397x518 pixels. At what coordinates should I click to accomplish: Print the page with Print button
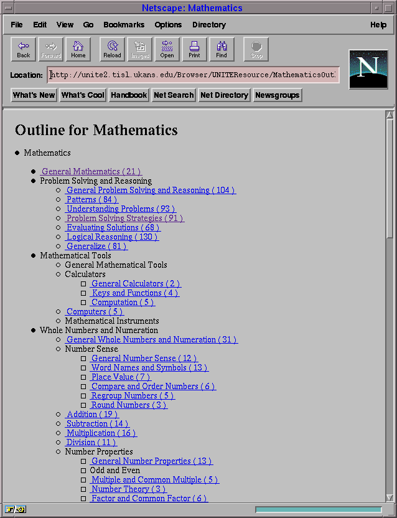point(195,49)
